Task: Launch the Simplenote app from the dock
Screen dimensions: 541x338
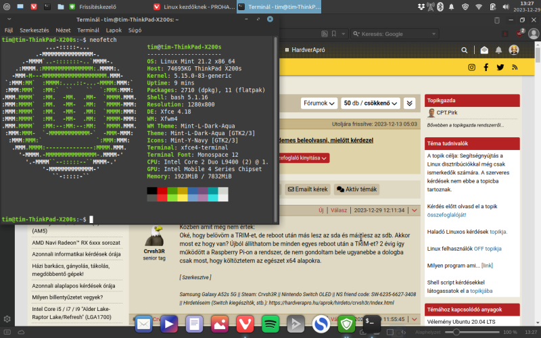Action: point(321,324)
